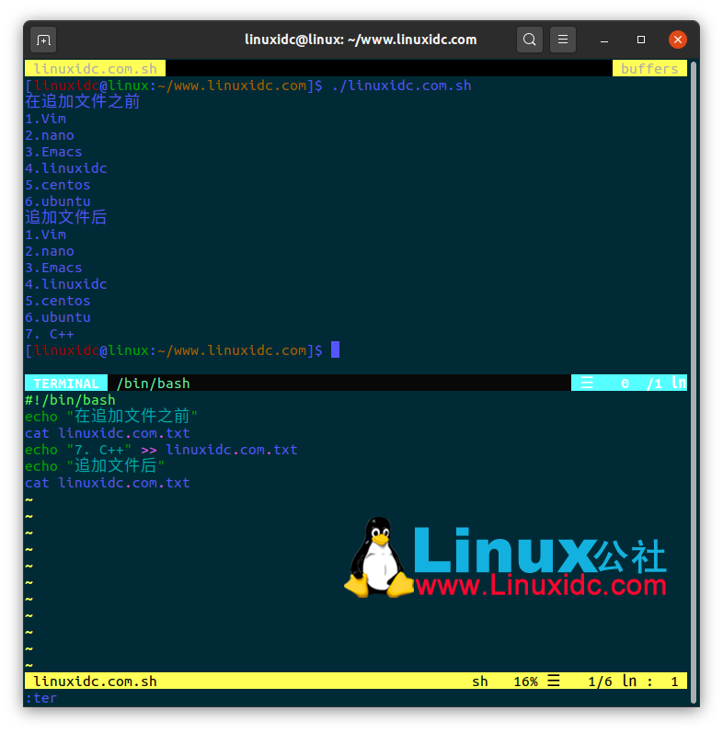Click the 追加文件后 output line

pos(66,218)
